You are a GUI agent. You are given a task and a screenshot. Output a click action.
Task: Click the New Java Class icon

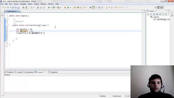[68, 7]
